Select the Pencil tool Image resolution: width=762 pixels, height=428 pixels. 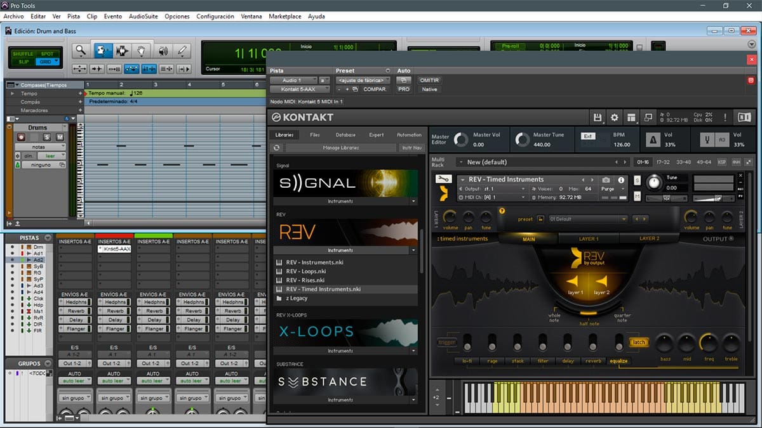[182, 51]
